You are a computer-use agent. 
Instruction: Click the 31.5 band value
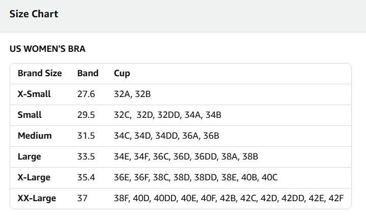click(86, 136)
